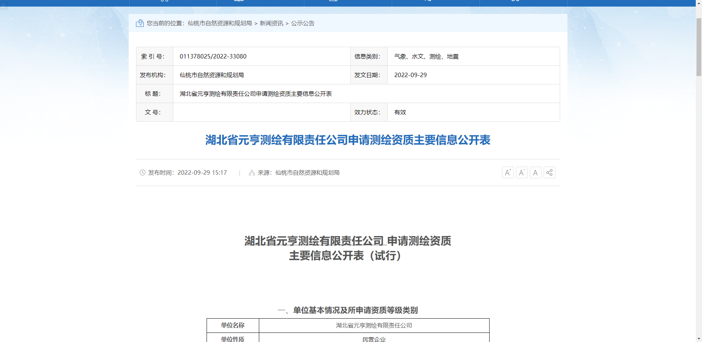Click the location pin breadcrumb icon
Viewport: 702px width, 342px height.
(x=140, y=23)
